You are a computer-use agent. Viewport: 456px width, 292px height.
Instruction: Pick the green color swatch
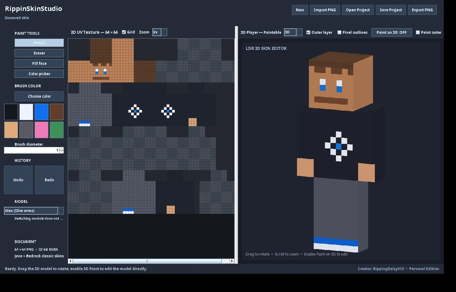57,130
